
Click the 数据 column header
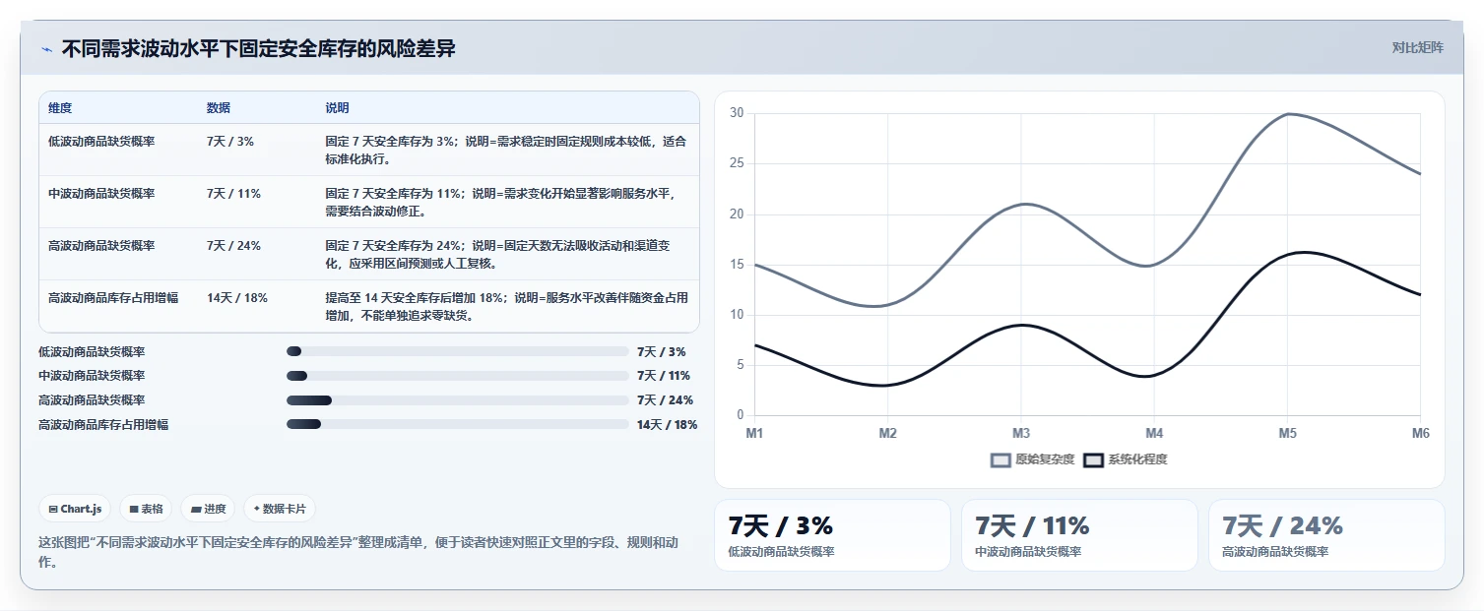219,108
